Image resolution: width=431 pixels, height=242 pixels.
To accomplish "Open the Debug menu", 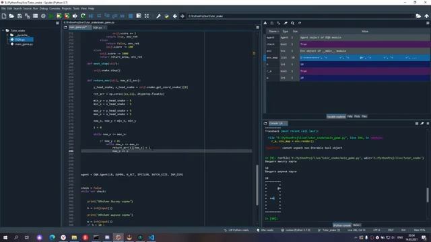I will (43, 9).
